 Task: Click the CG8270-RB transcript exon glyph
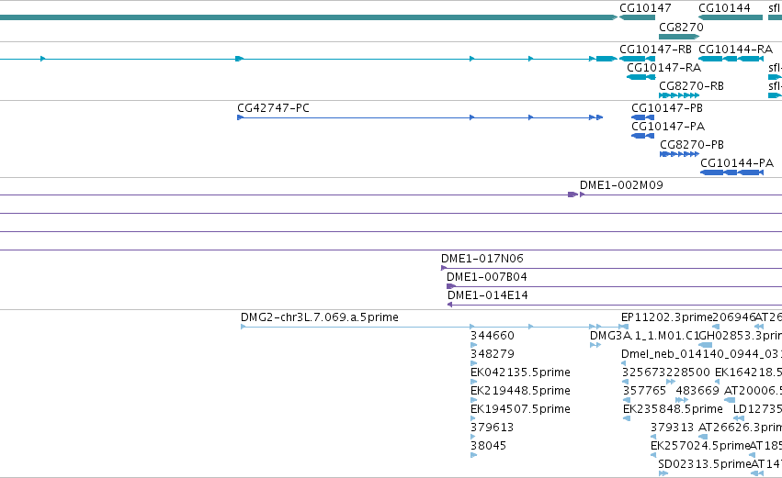pos(679,95)
